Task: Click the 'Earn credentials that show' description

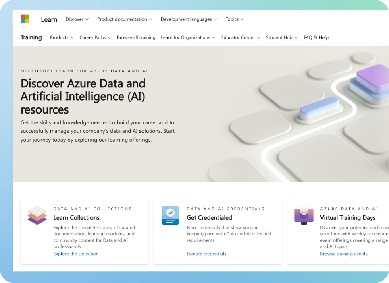Action: [229, 234]
